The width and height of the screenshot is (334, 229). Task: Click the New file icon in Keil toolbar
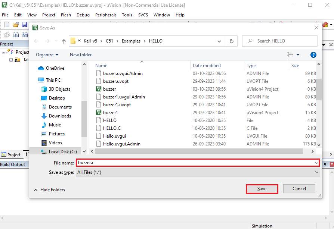coord(7,25)
